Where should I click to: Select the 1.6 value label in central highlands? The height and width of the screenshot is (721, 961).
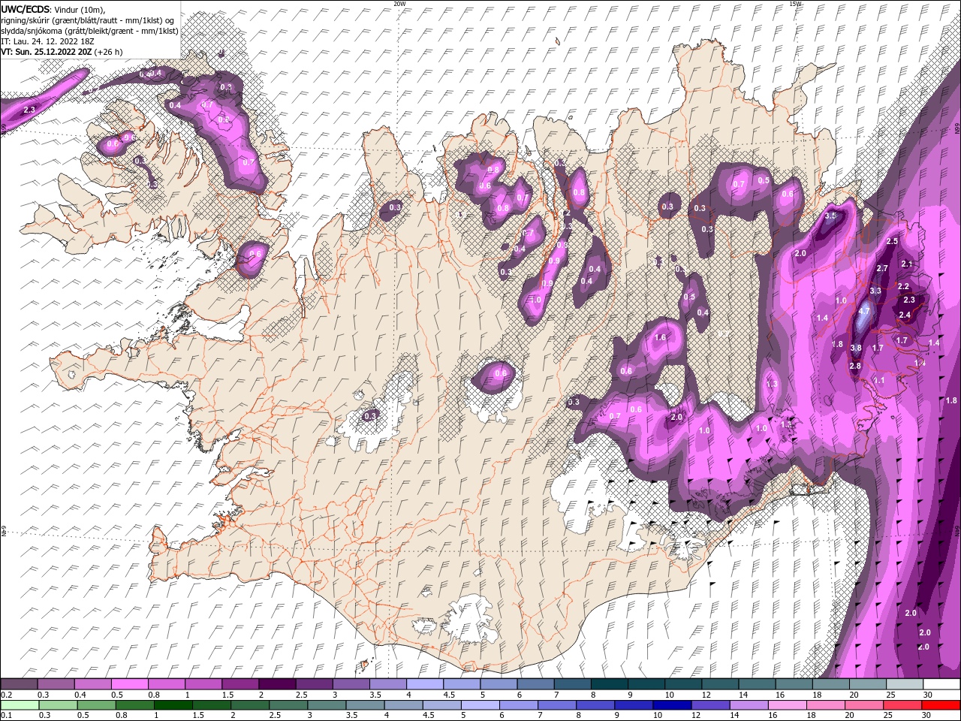pyautogui.click(x=661, y=337)
